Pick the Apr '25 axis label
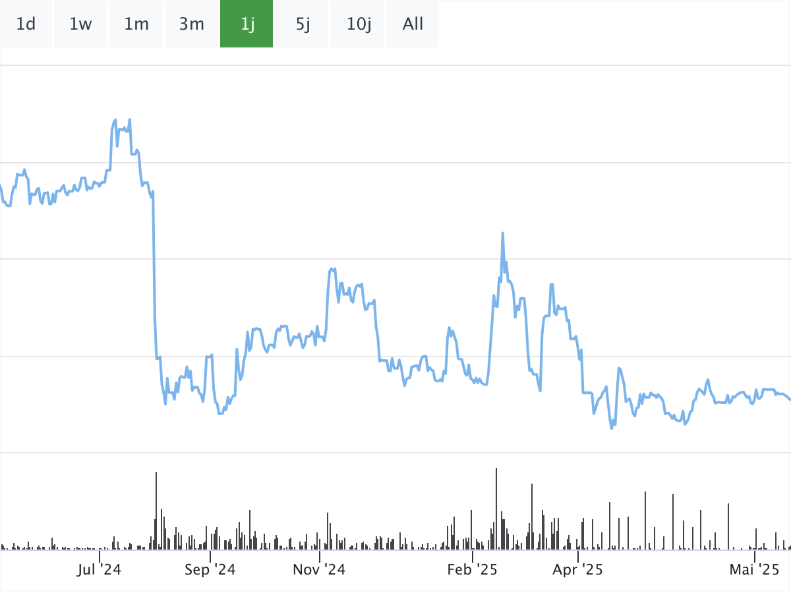Screen dimensions: 791x593 click(x=577, y=569)
